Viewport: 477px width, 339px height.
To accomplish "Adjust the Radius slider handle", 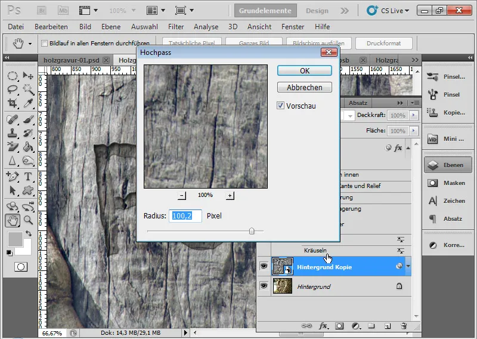I will 252,231.
